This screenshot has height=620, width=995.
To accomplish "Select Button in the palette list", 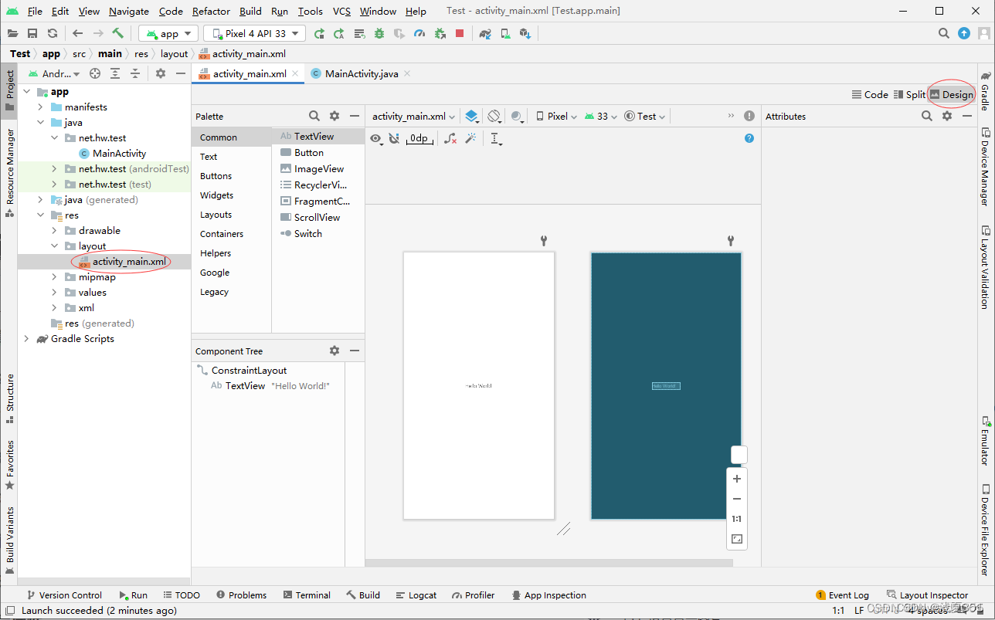I will pyautogui.click(x=309, y=152).
